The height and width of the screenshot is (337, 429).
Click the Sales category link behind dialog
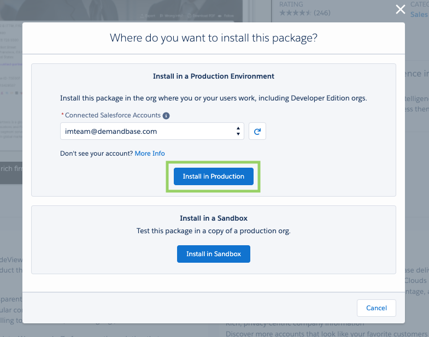click(x=419, y=15)
